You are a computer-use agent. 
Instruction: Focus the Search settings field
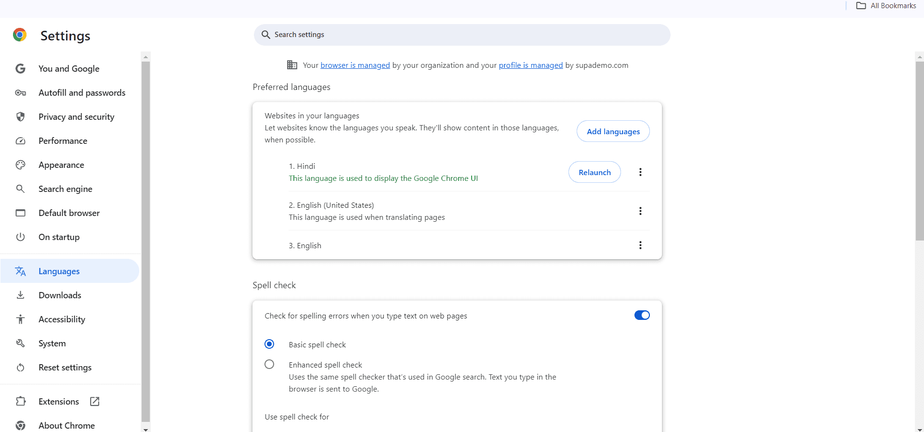click(462, 35)
